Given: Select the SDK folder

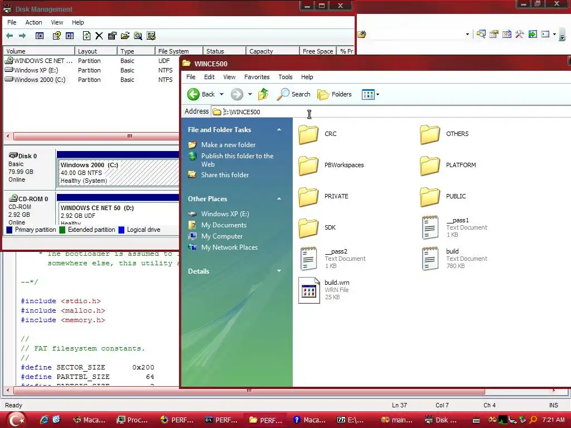Looking at the screenshot, I should [317, 227].
